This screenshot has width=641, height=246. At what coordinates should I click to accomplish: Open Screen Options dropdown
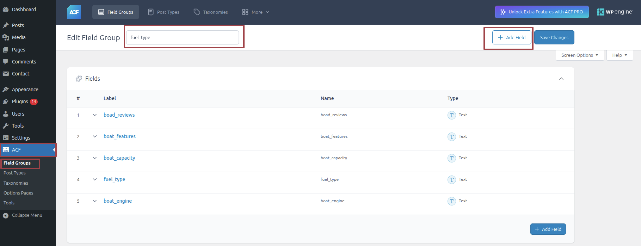(580, 55)
